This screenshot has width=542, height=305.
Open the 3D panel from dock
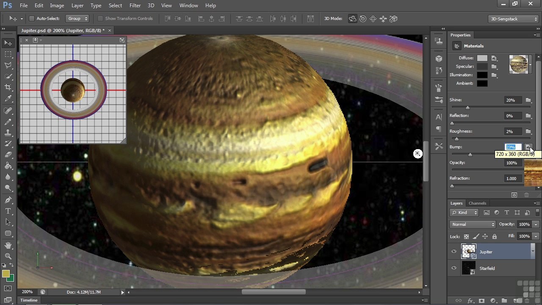(x=439, y=58)
